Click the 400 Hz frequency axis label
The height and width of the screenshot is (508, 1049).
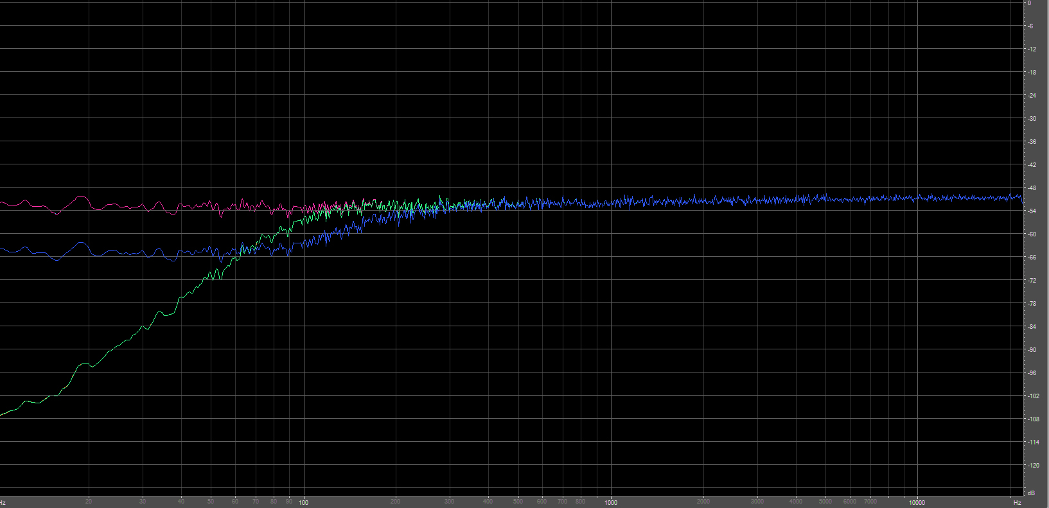488,502
